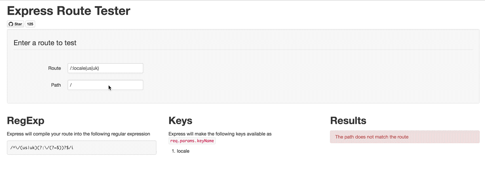Focus the Route input field

pos(105,68)
